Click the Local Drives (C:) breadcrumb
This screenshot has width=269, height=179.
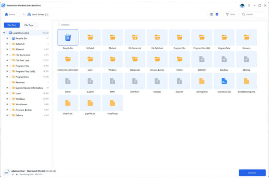point(38,14)
